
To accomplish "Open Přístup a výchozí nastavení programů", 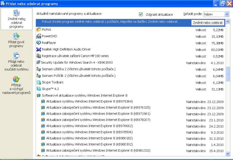I will pos(16,85).
